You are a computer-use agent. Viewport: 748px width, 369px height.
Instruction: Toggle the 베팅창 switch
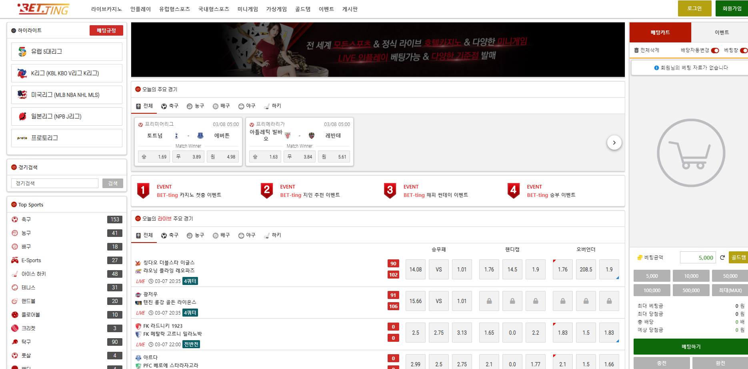click(744, 50)
